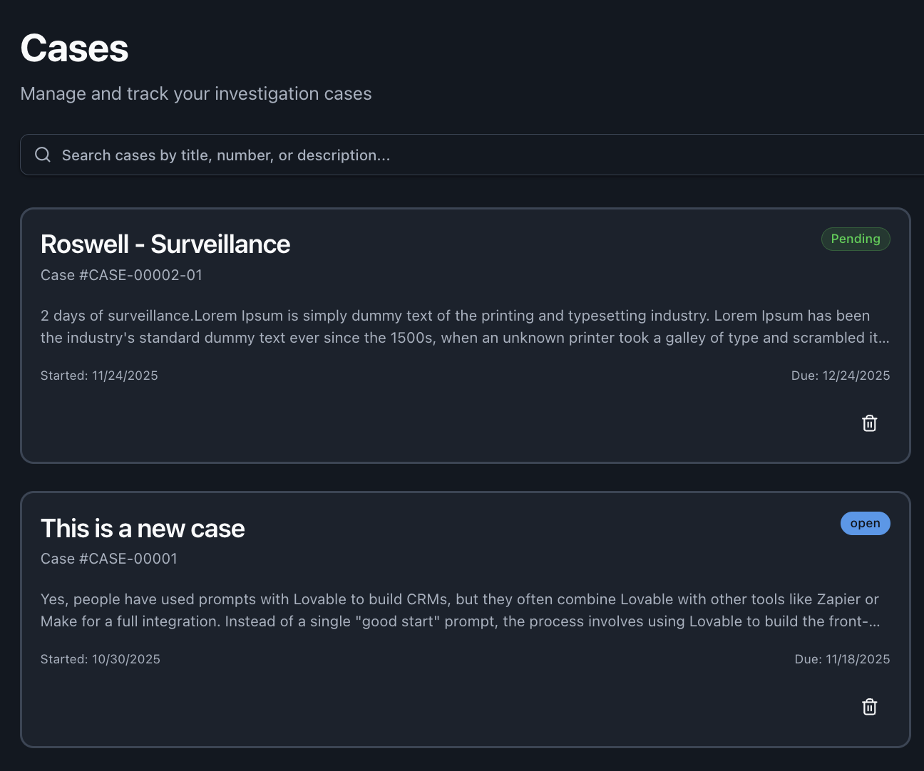
Task: Click the Started 10/30/2025 date
Action: tap(101, 659)
